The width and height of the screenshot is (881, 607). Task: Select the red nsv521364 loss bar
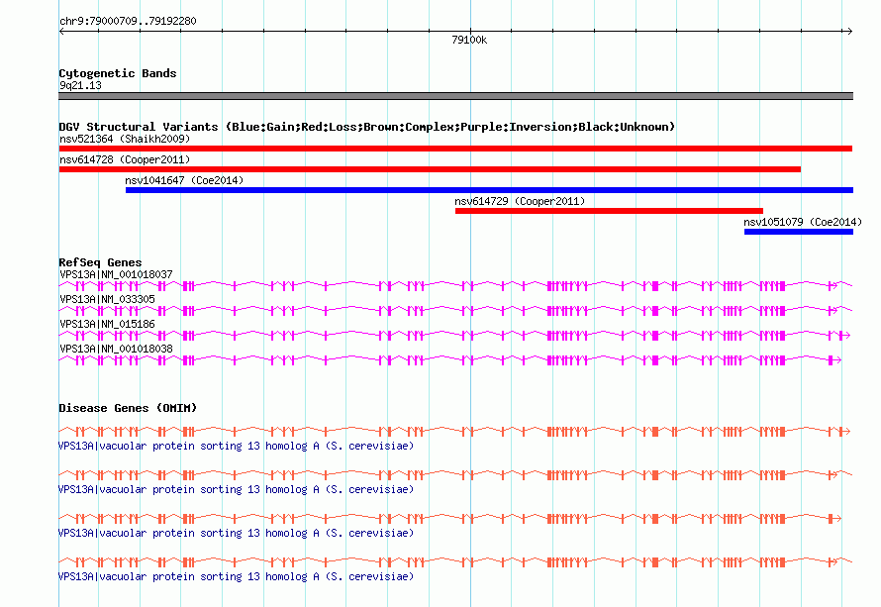pos(455,149)
